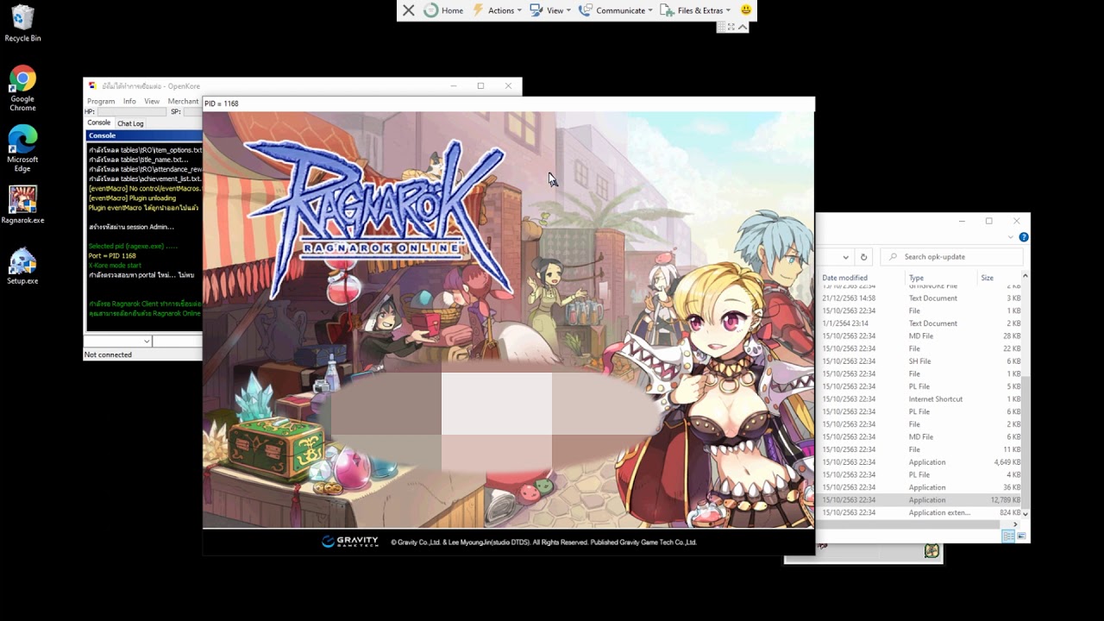Viewport: 1104px width, 621px height.
Task: Click the small game icon below Explorer window
Action: click(x=931, y=550)
